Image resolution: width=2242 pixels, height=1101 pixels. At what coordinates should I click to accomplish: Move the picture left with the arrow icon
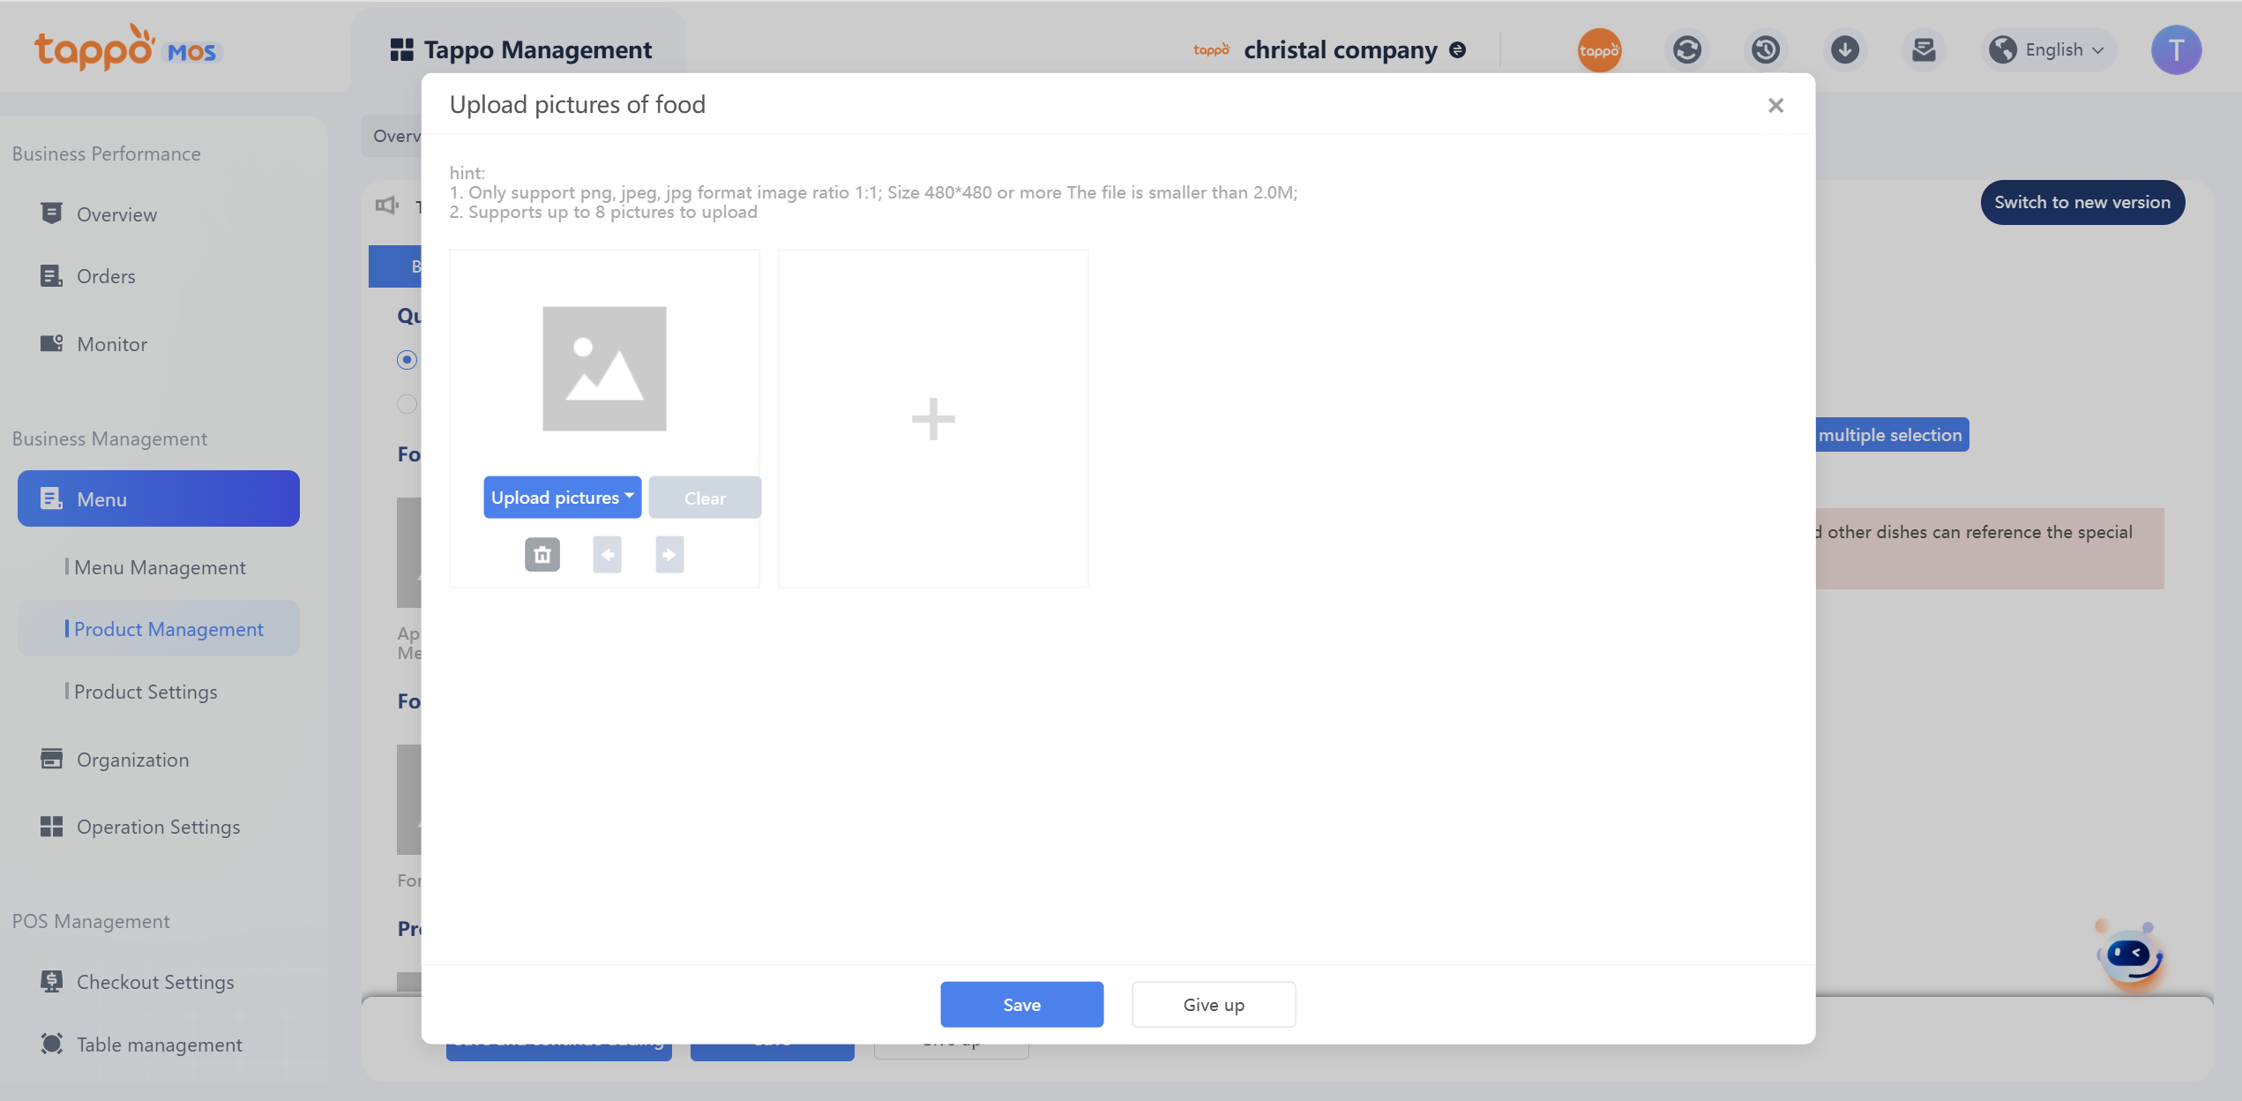(x=607, y=555)
